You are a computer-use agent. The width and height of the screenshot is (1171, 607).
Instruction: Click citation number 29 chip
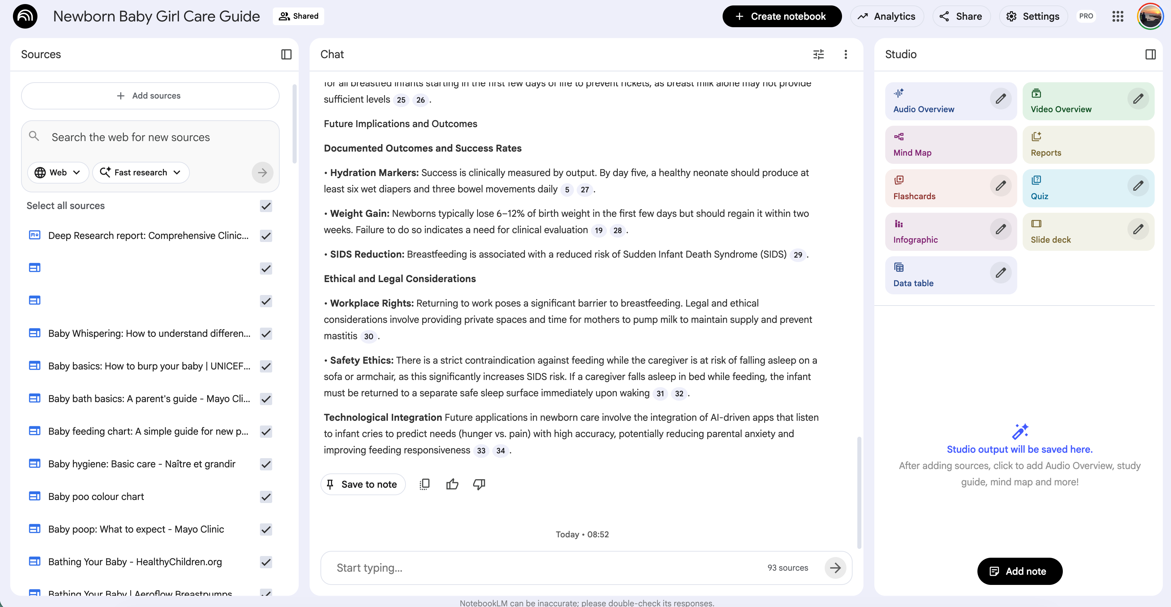coord(798,255)
